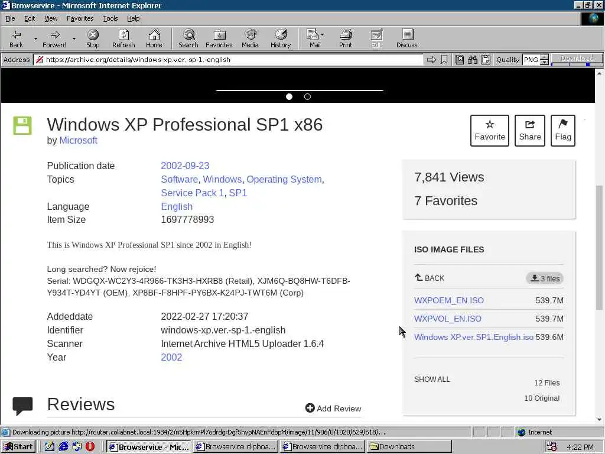Switch to first Browservice clipboard taskbar window
The height and width of the screenshot is (454, 605).
tap(236, 447)
